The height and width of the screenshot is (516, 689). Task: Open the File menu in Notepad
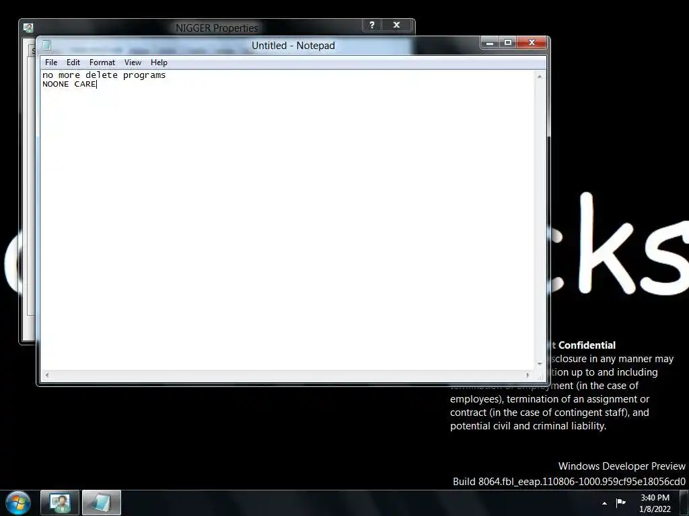pos(51,62)
